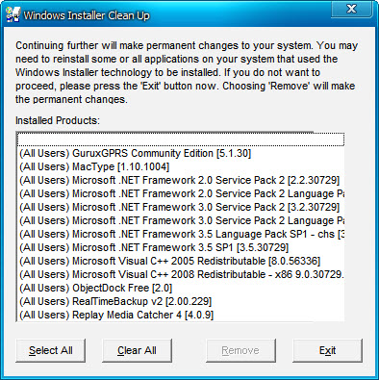This screenshot has height=380, width=379.
Task: Select Replay Media Catcher 4 [4.0.9]
Action: (x=181, y=315)
